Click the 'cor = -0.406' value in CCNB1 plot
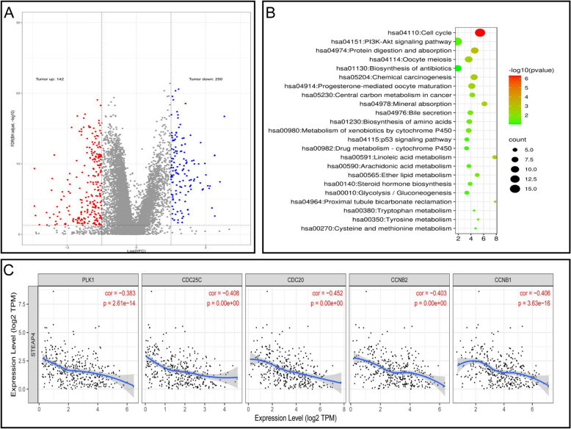571x429 pixels. pos(535,293)
